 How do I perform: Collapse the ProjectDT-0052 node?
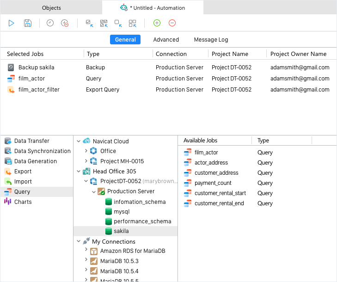tap(86, 181)
